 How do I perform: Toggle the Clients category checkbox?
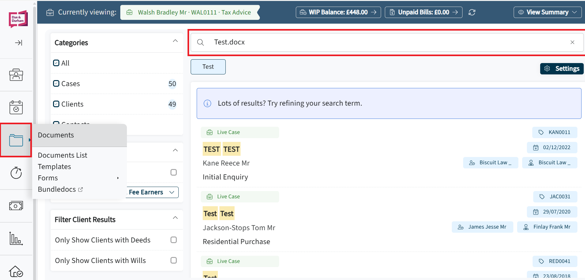click(56, 104)
